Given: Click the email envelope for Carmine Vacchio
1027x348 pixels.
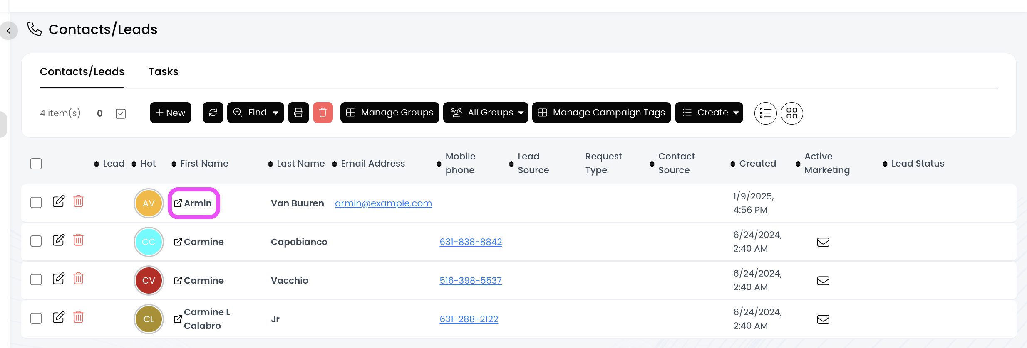Looking at the screenshot, I should click(x=823, y=281).
